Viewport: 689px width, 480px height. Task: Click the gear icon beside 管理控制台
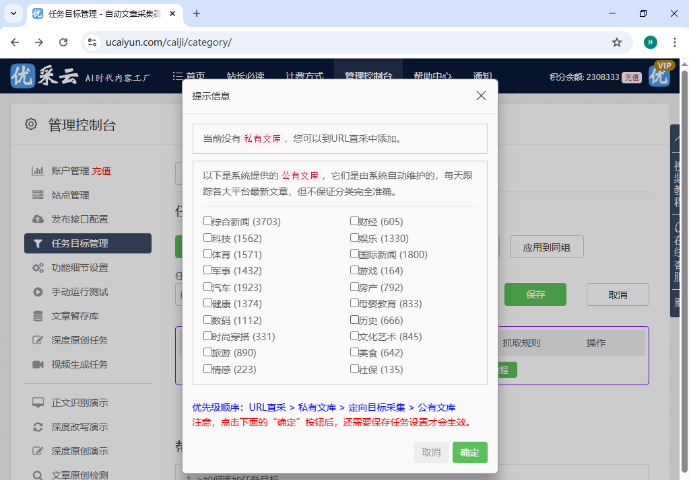click(x=30, y=123)
